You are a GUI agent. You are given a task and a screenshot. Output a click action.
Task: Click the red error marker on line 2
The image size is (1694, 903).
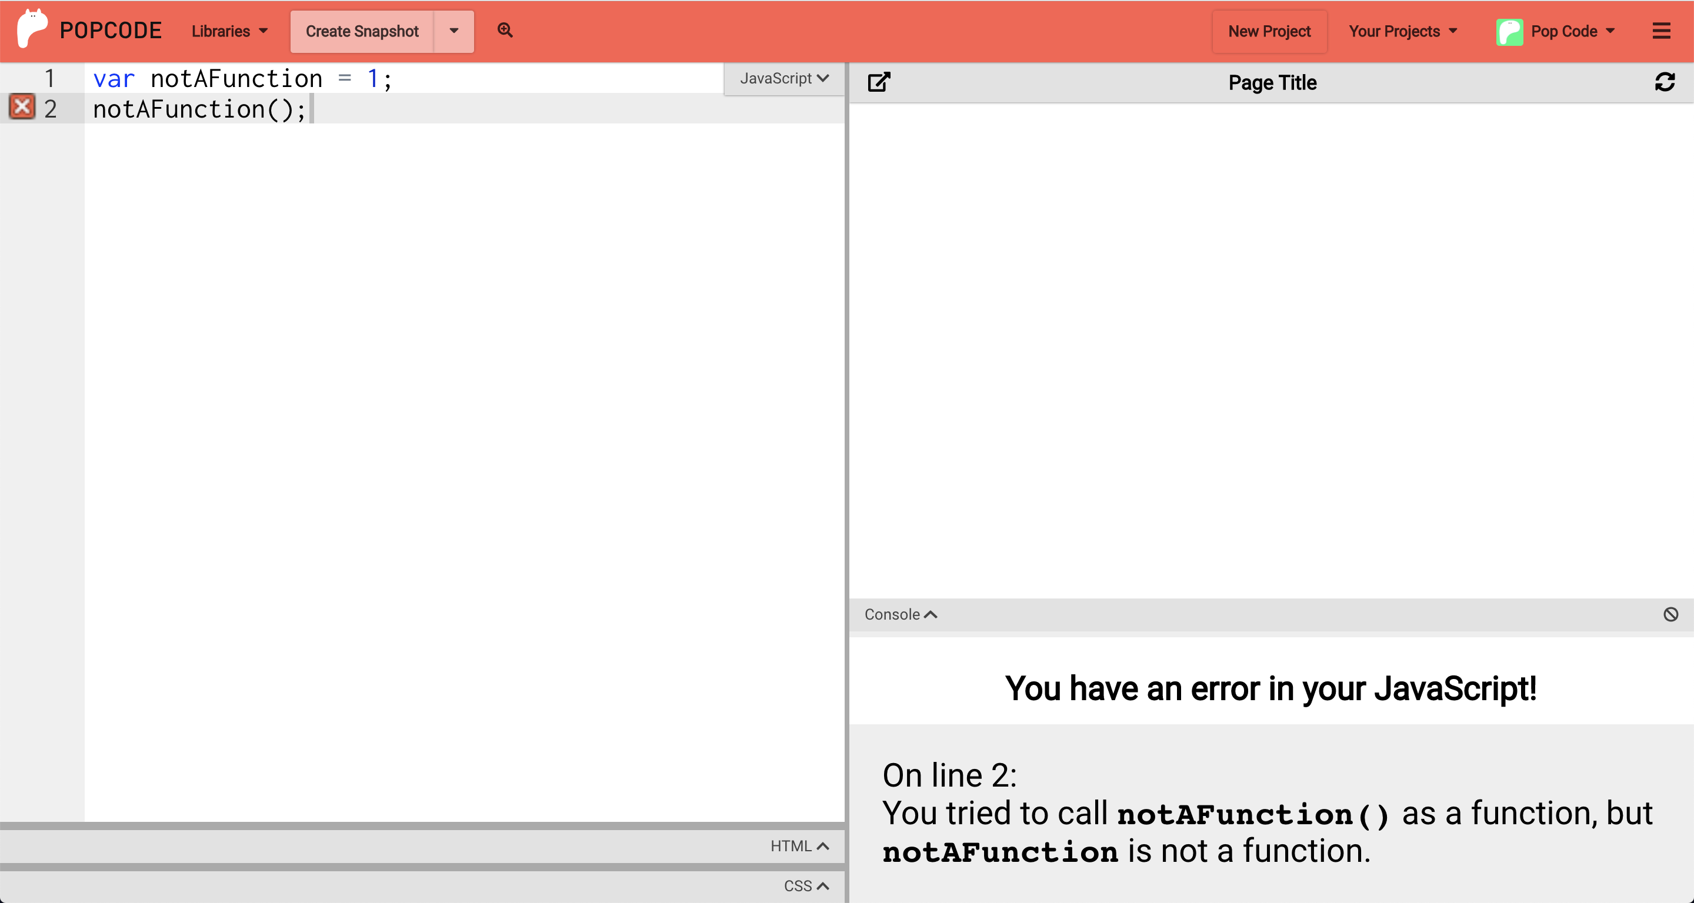(22, 107)
